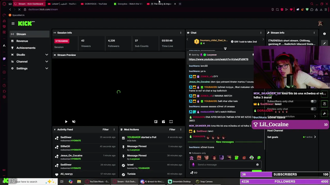Click browser snapshot capture icon
This screenshot has height=185, width=330.
(x=277, y=10)
